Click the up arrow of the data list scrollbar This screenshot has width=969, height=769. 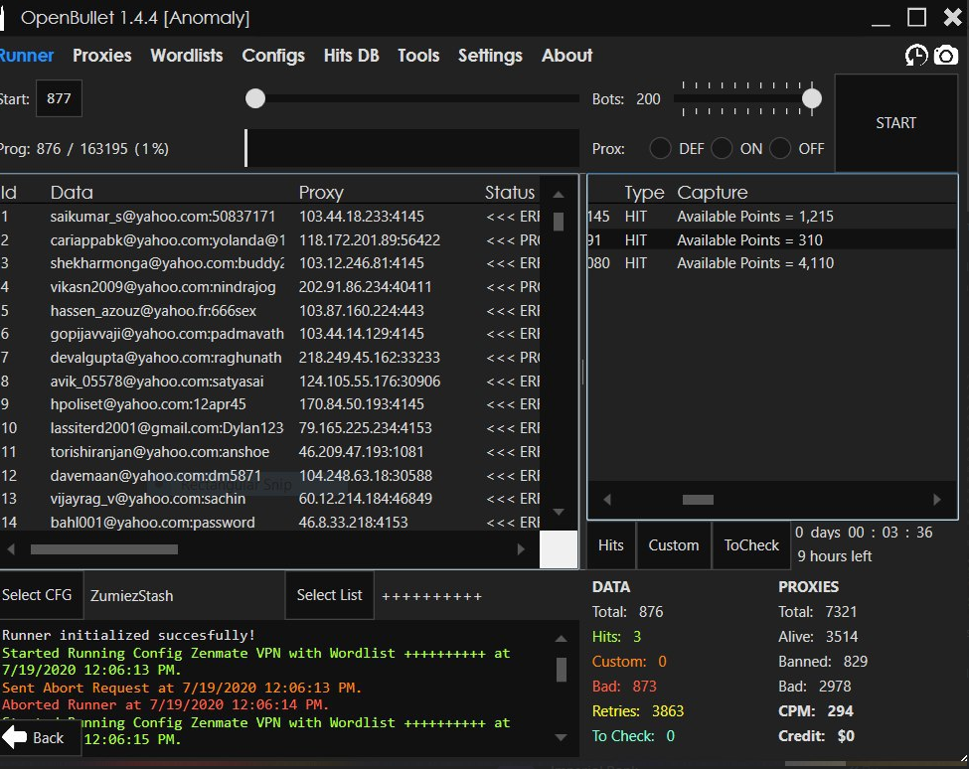(x=559, y=195)
